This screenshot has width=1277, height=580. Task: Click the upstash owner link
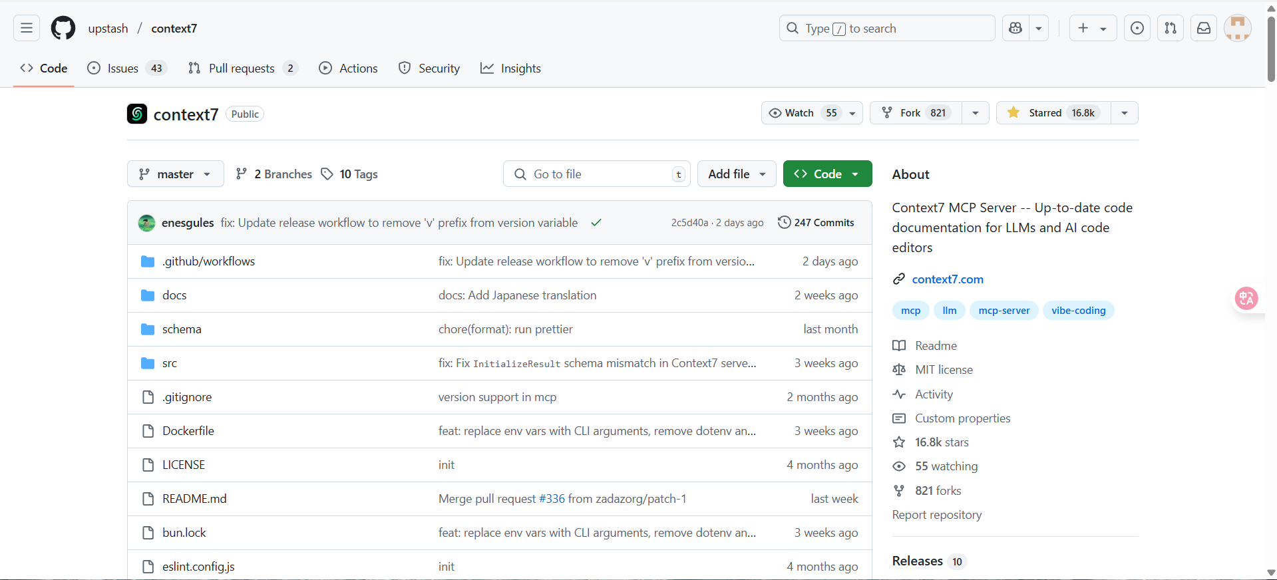pos(108,28)
